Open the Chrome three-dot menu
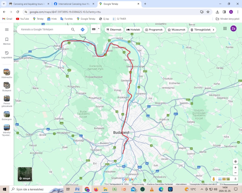The width and height of the screenshot is (242, 193). point(238,12)
